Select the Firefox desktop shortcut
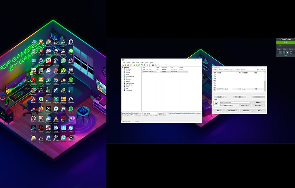The image size is (295, 188). pyautogui.click(x=41, y=108)
